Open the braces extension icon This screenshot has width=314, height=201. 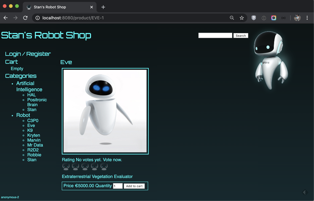coord(283,18)
